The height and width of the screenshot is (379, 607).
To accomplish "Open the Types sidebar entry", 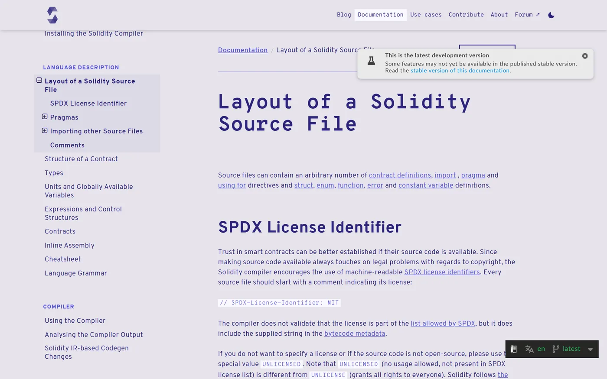I will (54, 173).
